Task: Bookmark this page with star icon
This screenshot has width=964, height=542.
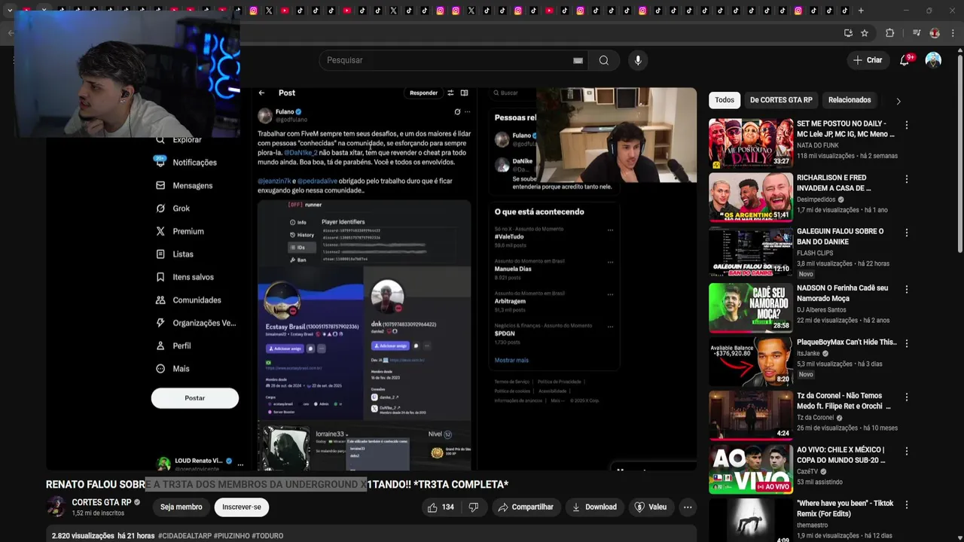Action: (865, 33)
